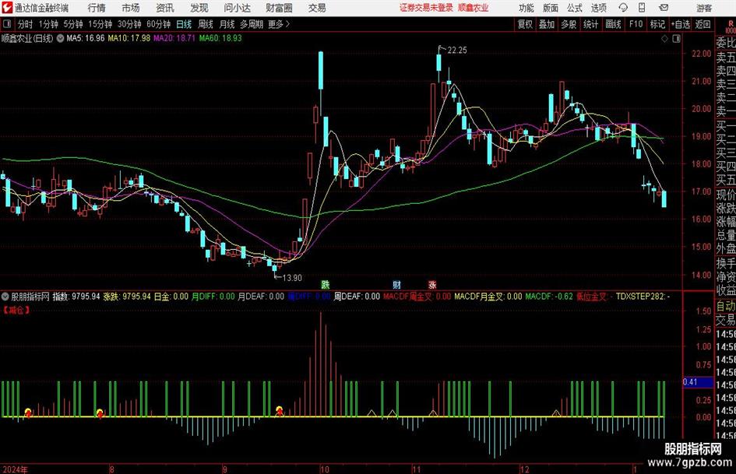Click the 复权 button

pyautogui.click(x=525, y=24)
